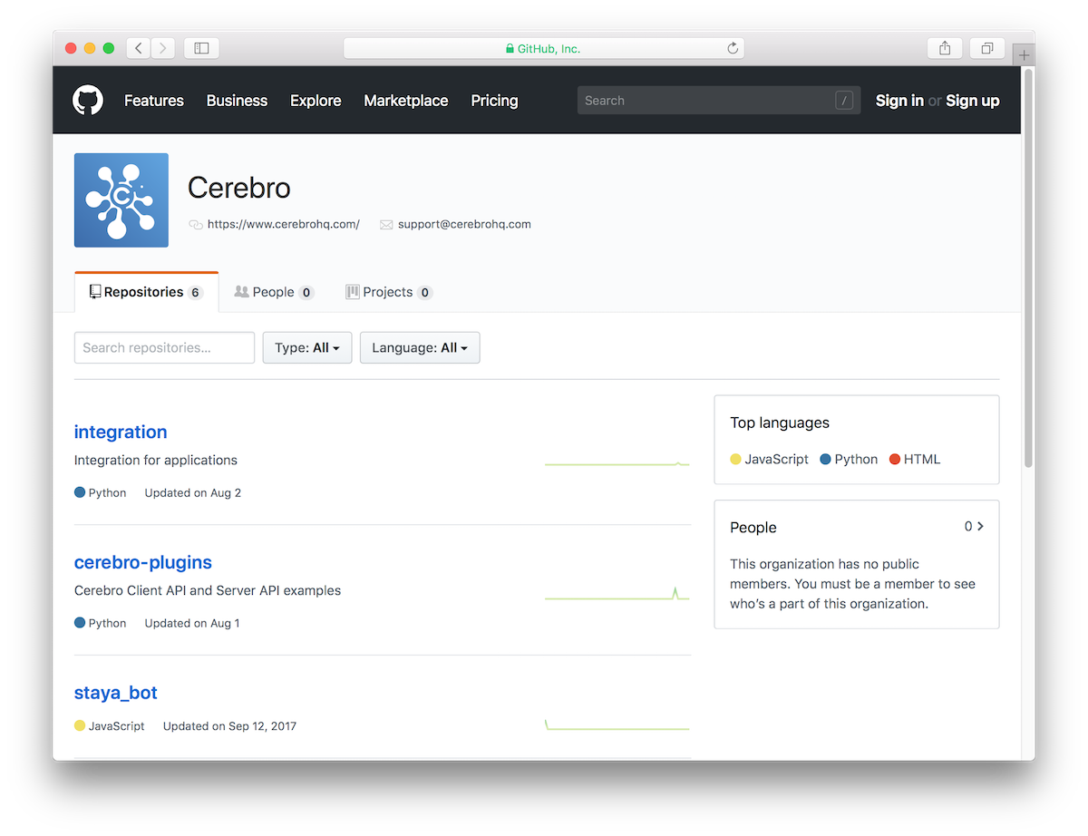Click the page vertical scrollbar thumb
The width and height of the screenshot is (1088, 836).
[1028, 267]
